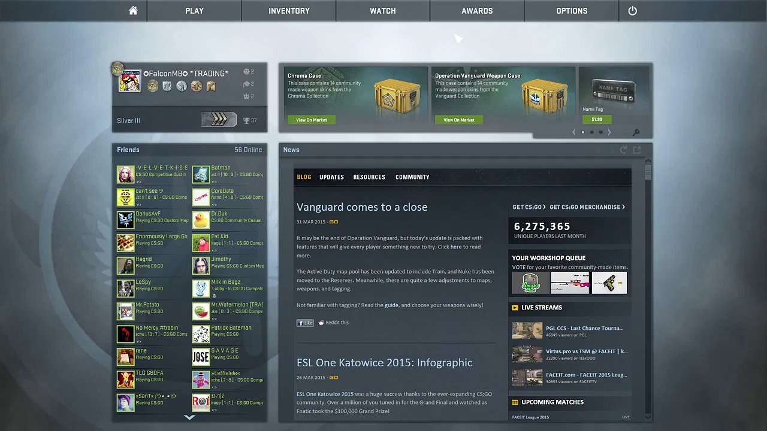Click the GET CS:GO link

click(529, 207)
